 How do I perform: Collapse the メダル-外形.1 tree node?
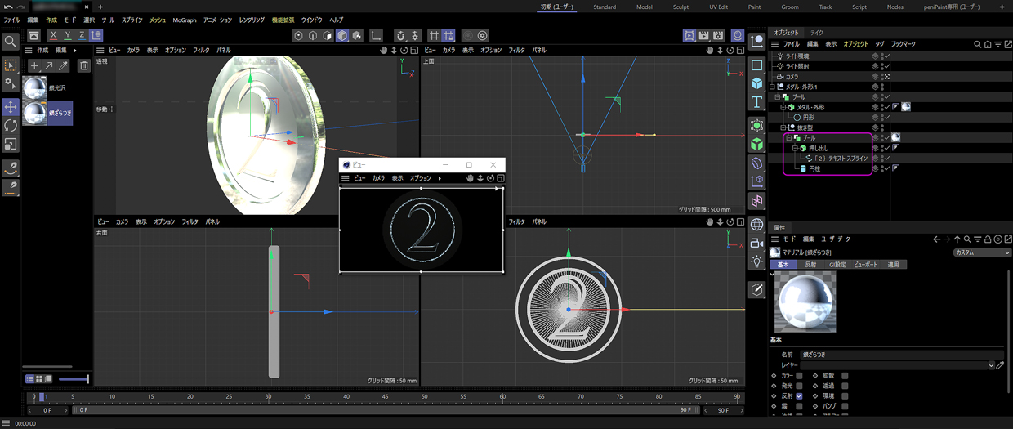772,87
